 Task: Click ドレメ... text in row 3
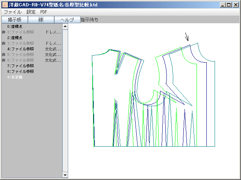[x=53, y=32]
